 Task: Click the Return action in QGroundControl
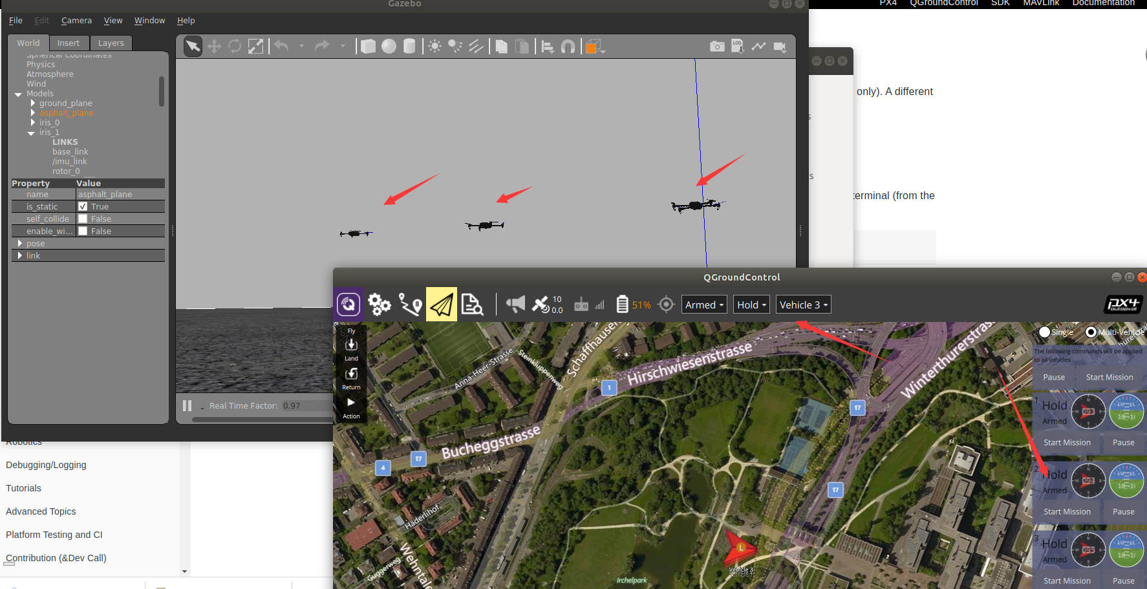pyautogui.click(x=351, y=379)
